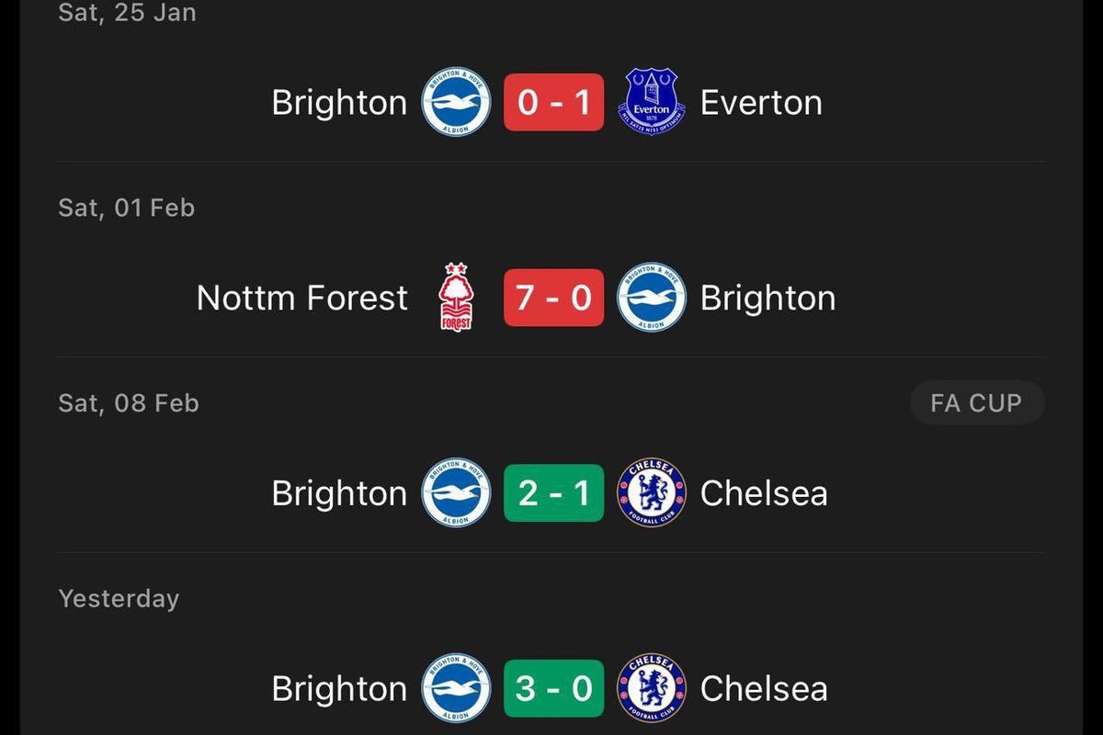The width and height of the screenshot is (1103, 735).
Task: Open the 0 - 1 score badge
Action: pos(553,102)
